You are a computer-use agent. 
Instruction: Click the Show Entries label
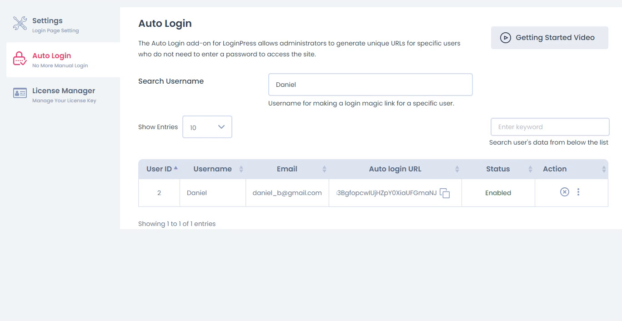pos(158,127)
